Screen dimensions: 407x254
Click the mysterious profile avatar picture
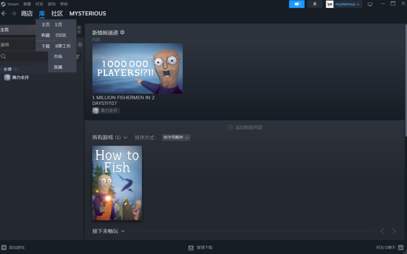pyautogui.click(x=330, y=4)
